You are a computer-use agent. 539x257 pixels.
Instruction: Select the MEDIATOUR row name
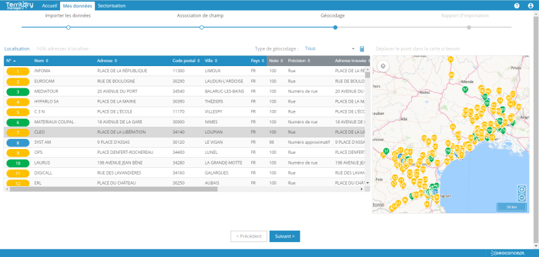click(46, 92)
